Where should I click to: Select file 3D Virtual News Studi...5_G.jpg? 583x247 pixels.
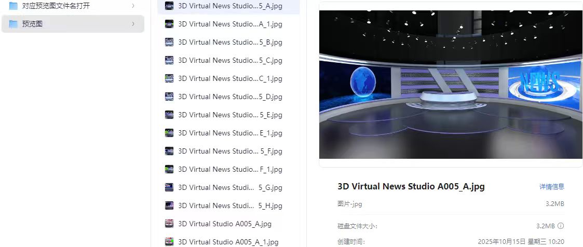click(228, 187)
